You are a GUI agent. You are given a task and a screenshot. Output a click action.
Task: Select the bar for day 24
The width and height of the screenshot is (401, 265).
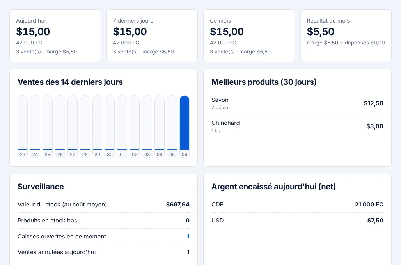[x=35, y=127]
